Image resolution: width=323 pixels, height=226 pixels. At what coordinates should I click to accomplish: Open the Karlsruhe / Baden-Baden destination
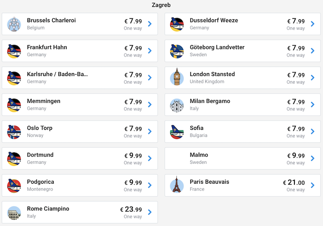pyautogui.click(x=57, y=74)
